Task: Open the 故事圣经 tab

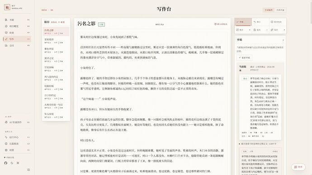Action: click(x=278, y=22)
